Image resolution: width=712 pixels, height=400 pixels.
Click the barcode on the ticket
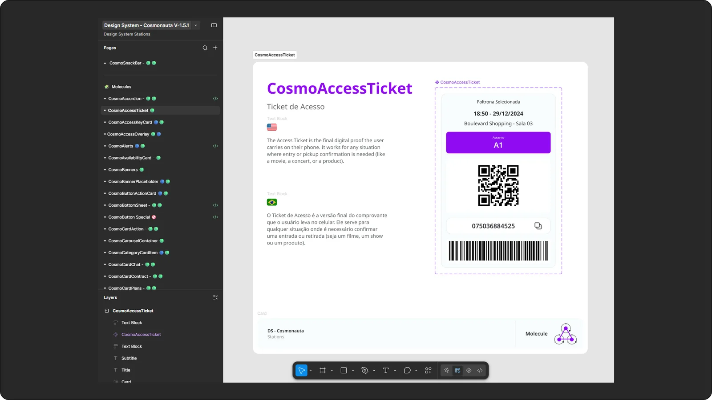click(x=498, y=251)
